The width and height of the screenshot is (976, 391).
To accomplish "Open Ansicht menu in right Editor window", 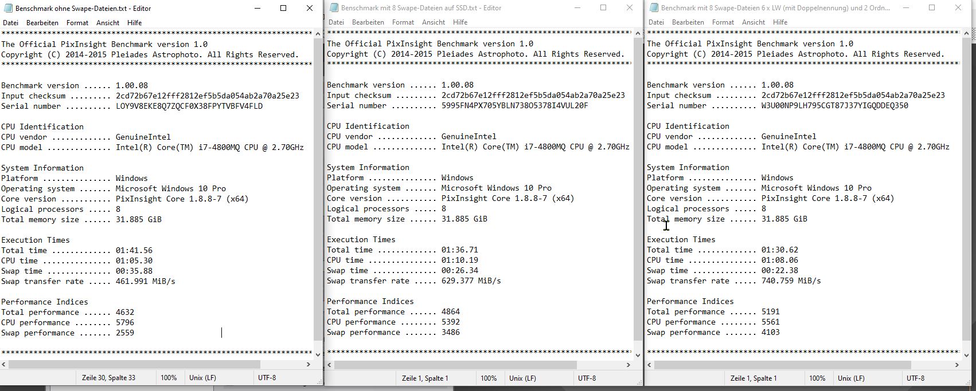I will tap(754, 22).
